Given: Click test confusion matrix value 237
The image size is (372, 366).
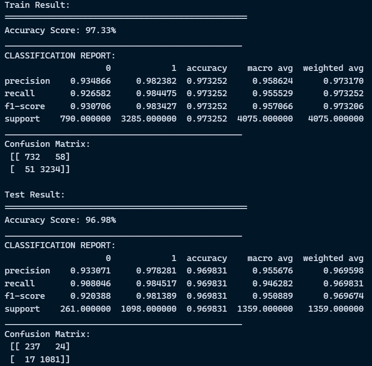Looking at the screenshot, I should tap(32, 347).
